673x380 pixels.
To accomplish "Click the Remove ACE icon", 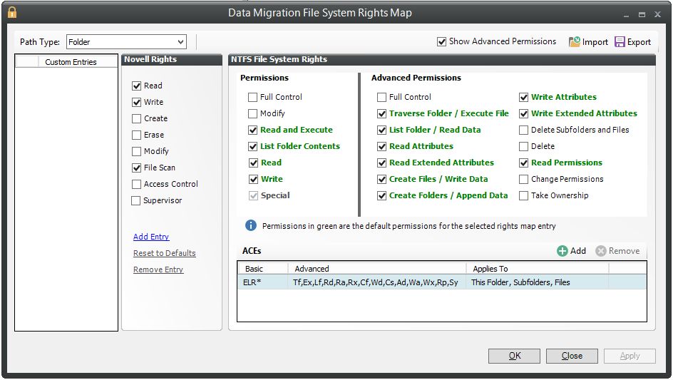I will click(x=601, y=251).
